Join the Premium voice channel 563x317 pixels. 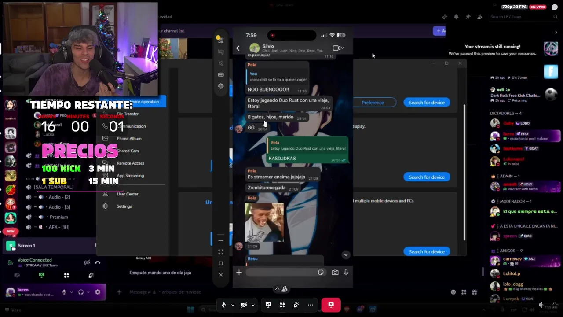click(x=58, y=217)
